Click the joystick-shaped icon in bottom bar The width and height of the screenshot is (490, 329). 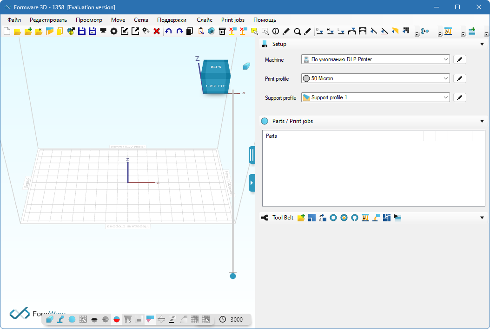coord(60,319)
